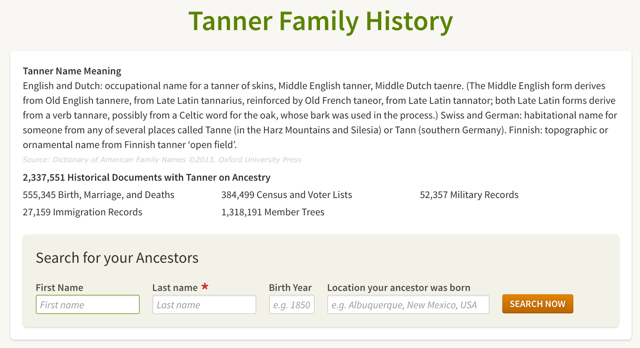Click the Birth Year input field

point(292,304)
